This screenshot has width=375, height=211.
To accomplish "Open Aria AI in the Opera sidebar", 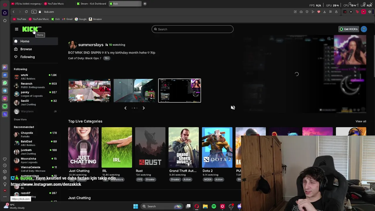I will [x=5, y=67].
